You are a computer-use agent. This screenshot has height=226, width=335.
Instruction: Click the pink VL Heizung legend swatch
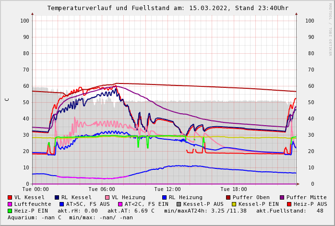click(108, 198)
